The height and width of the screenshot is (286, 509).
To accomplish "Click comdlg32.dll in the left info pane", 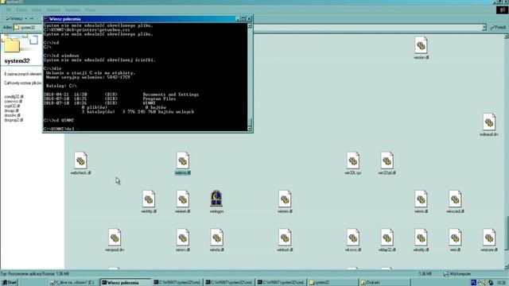I will point(14,97).
